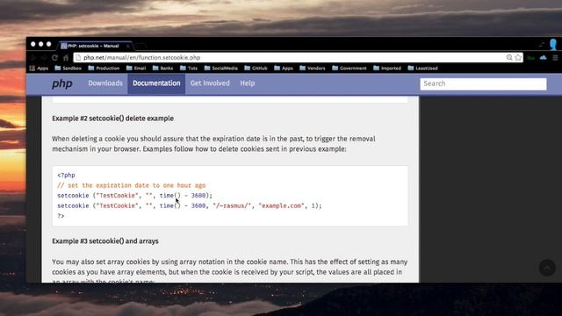Click Help in the php.net navbar
The width and height of the screenshot is (562, 316).
pyautogui.click(x=248, y=83)
